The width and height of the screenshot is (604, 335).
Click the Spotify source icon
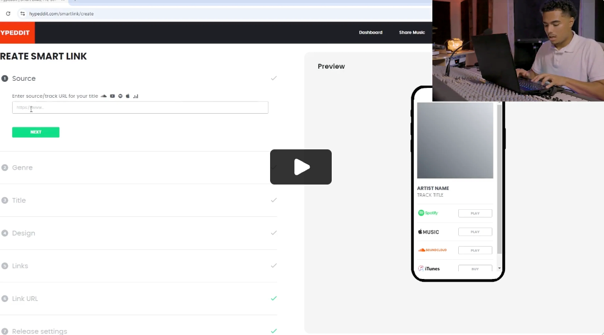120,96
